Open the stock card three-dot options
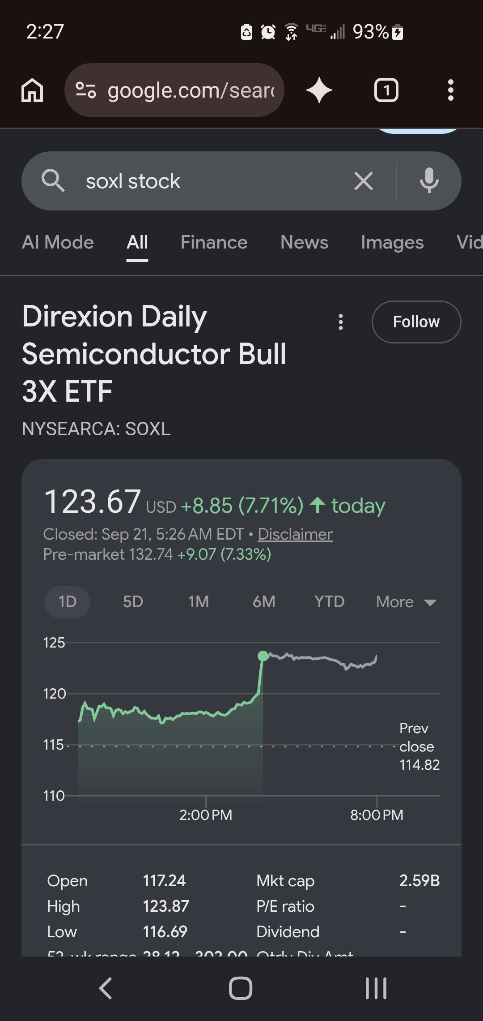The height and width of the screenshot is (1021, 483). [341, 322]
